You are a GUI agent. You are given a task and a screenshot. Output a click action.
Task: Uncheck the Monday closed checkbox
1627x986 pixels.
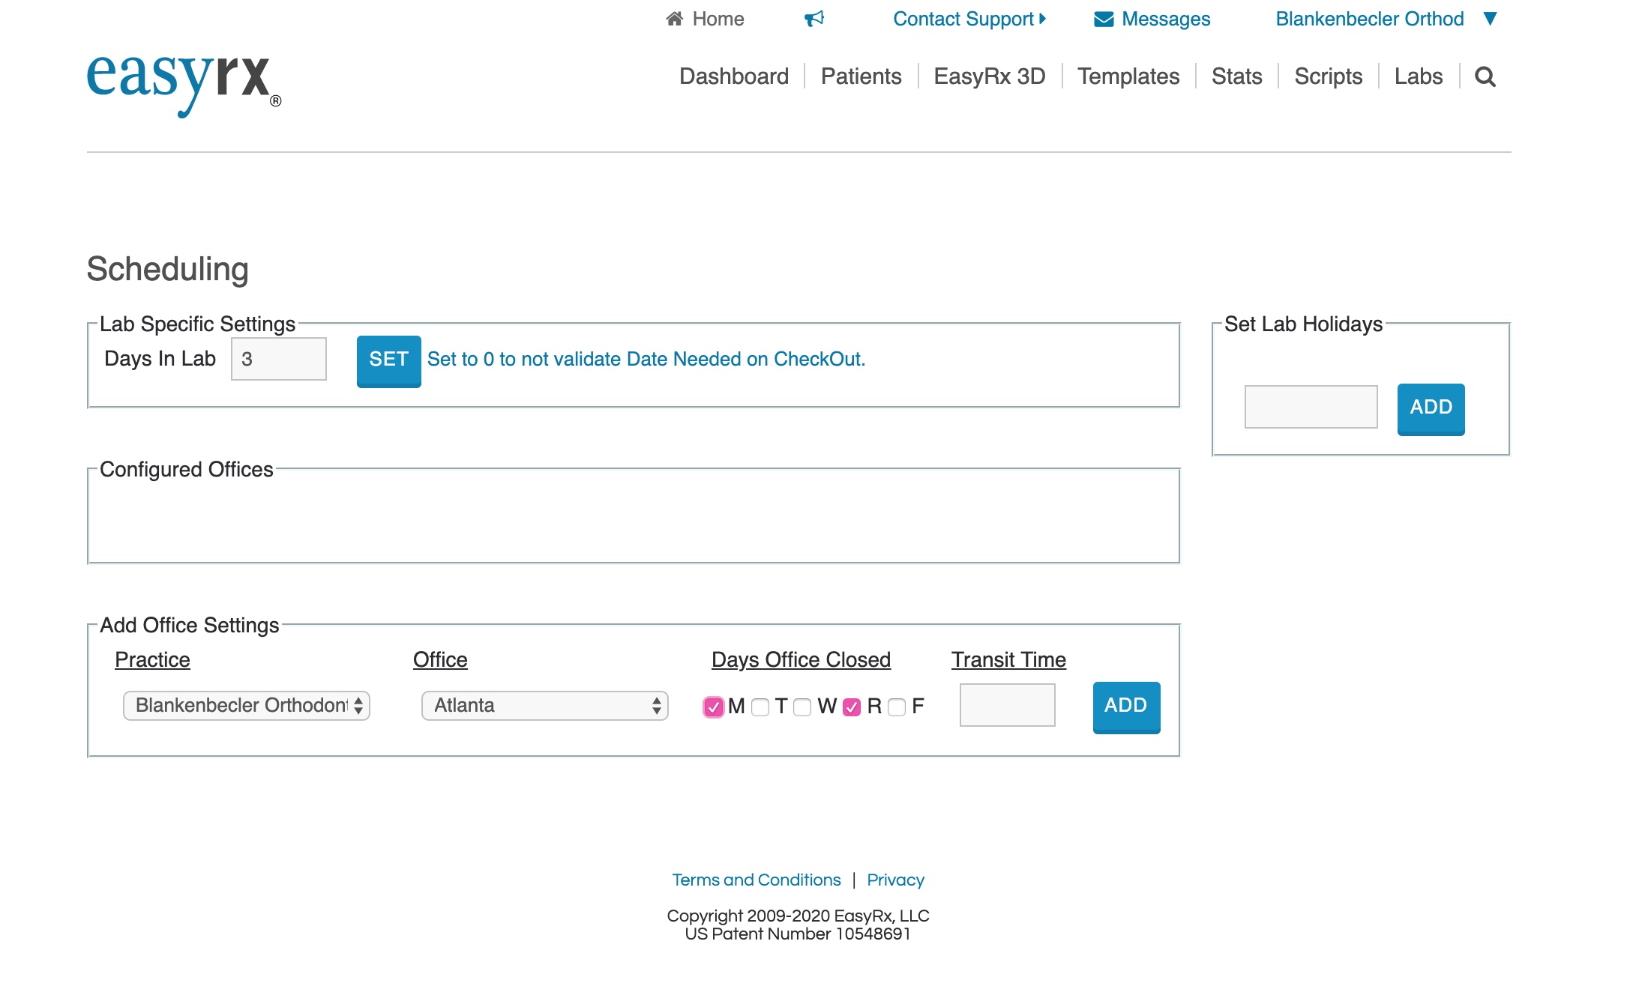(713, 707)
